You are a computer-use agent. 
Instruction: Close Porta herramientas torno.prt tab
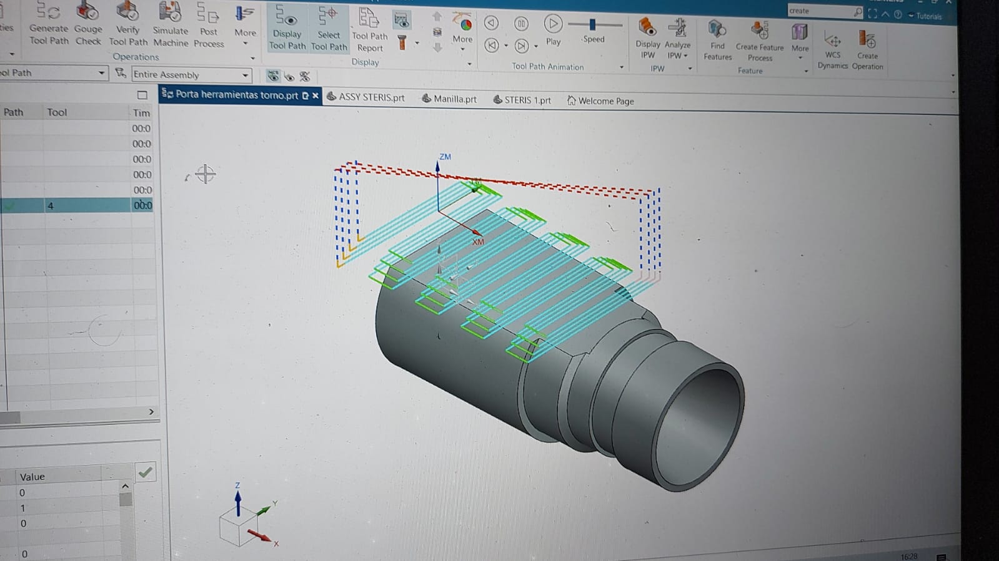[316, 95]
